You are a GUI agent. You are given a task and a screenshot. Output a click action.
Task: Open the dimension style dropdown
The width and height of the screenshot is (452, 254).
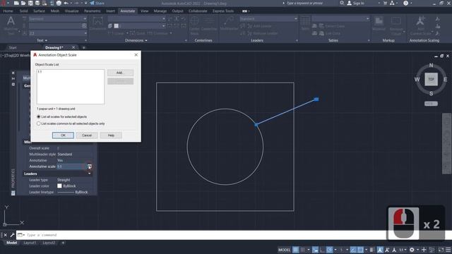click(136, 18)
